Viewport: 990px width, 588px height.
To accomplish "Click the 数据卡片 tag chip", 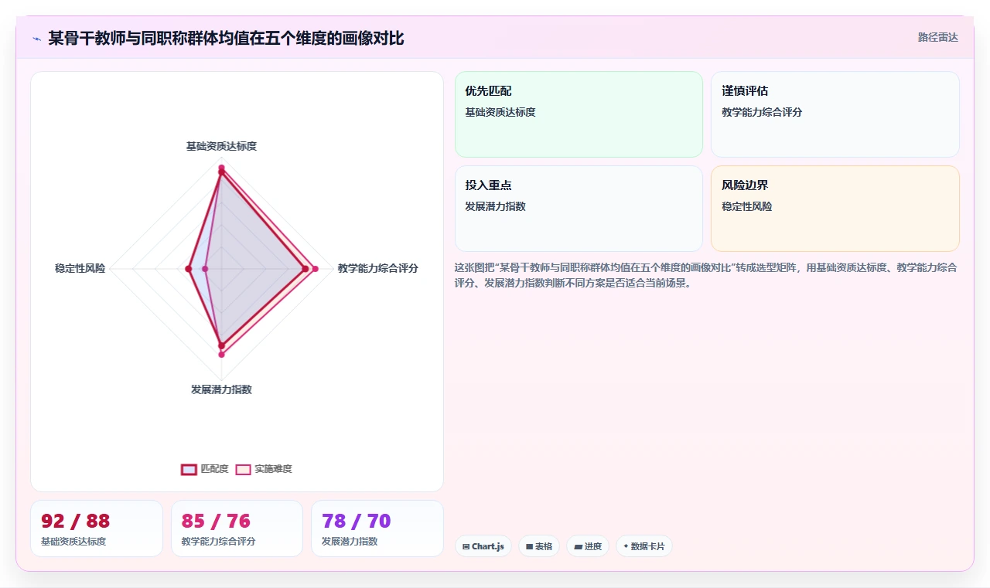I will point(644,546).
